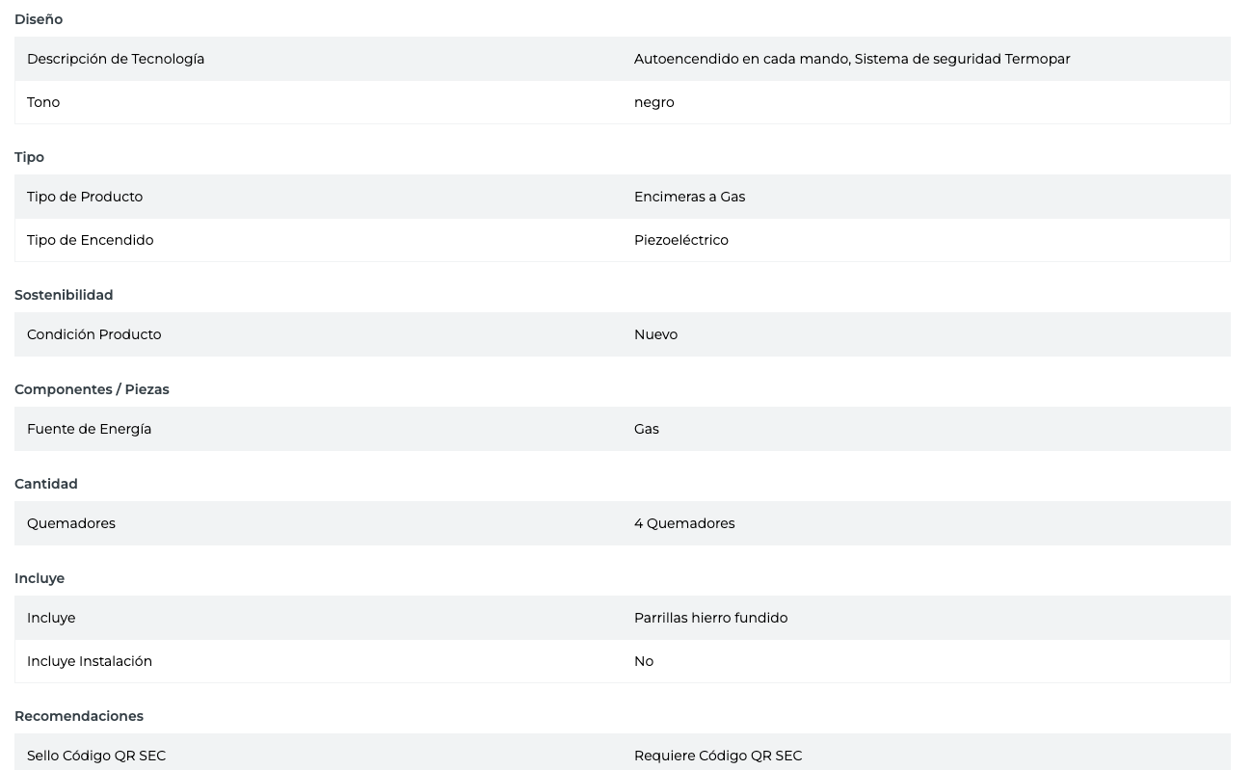Click the Incluye Instalación label
The width and height of the screenshot is (1252, 770).
[x=90, y=661]
